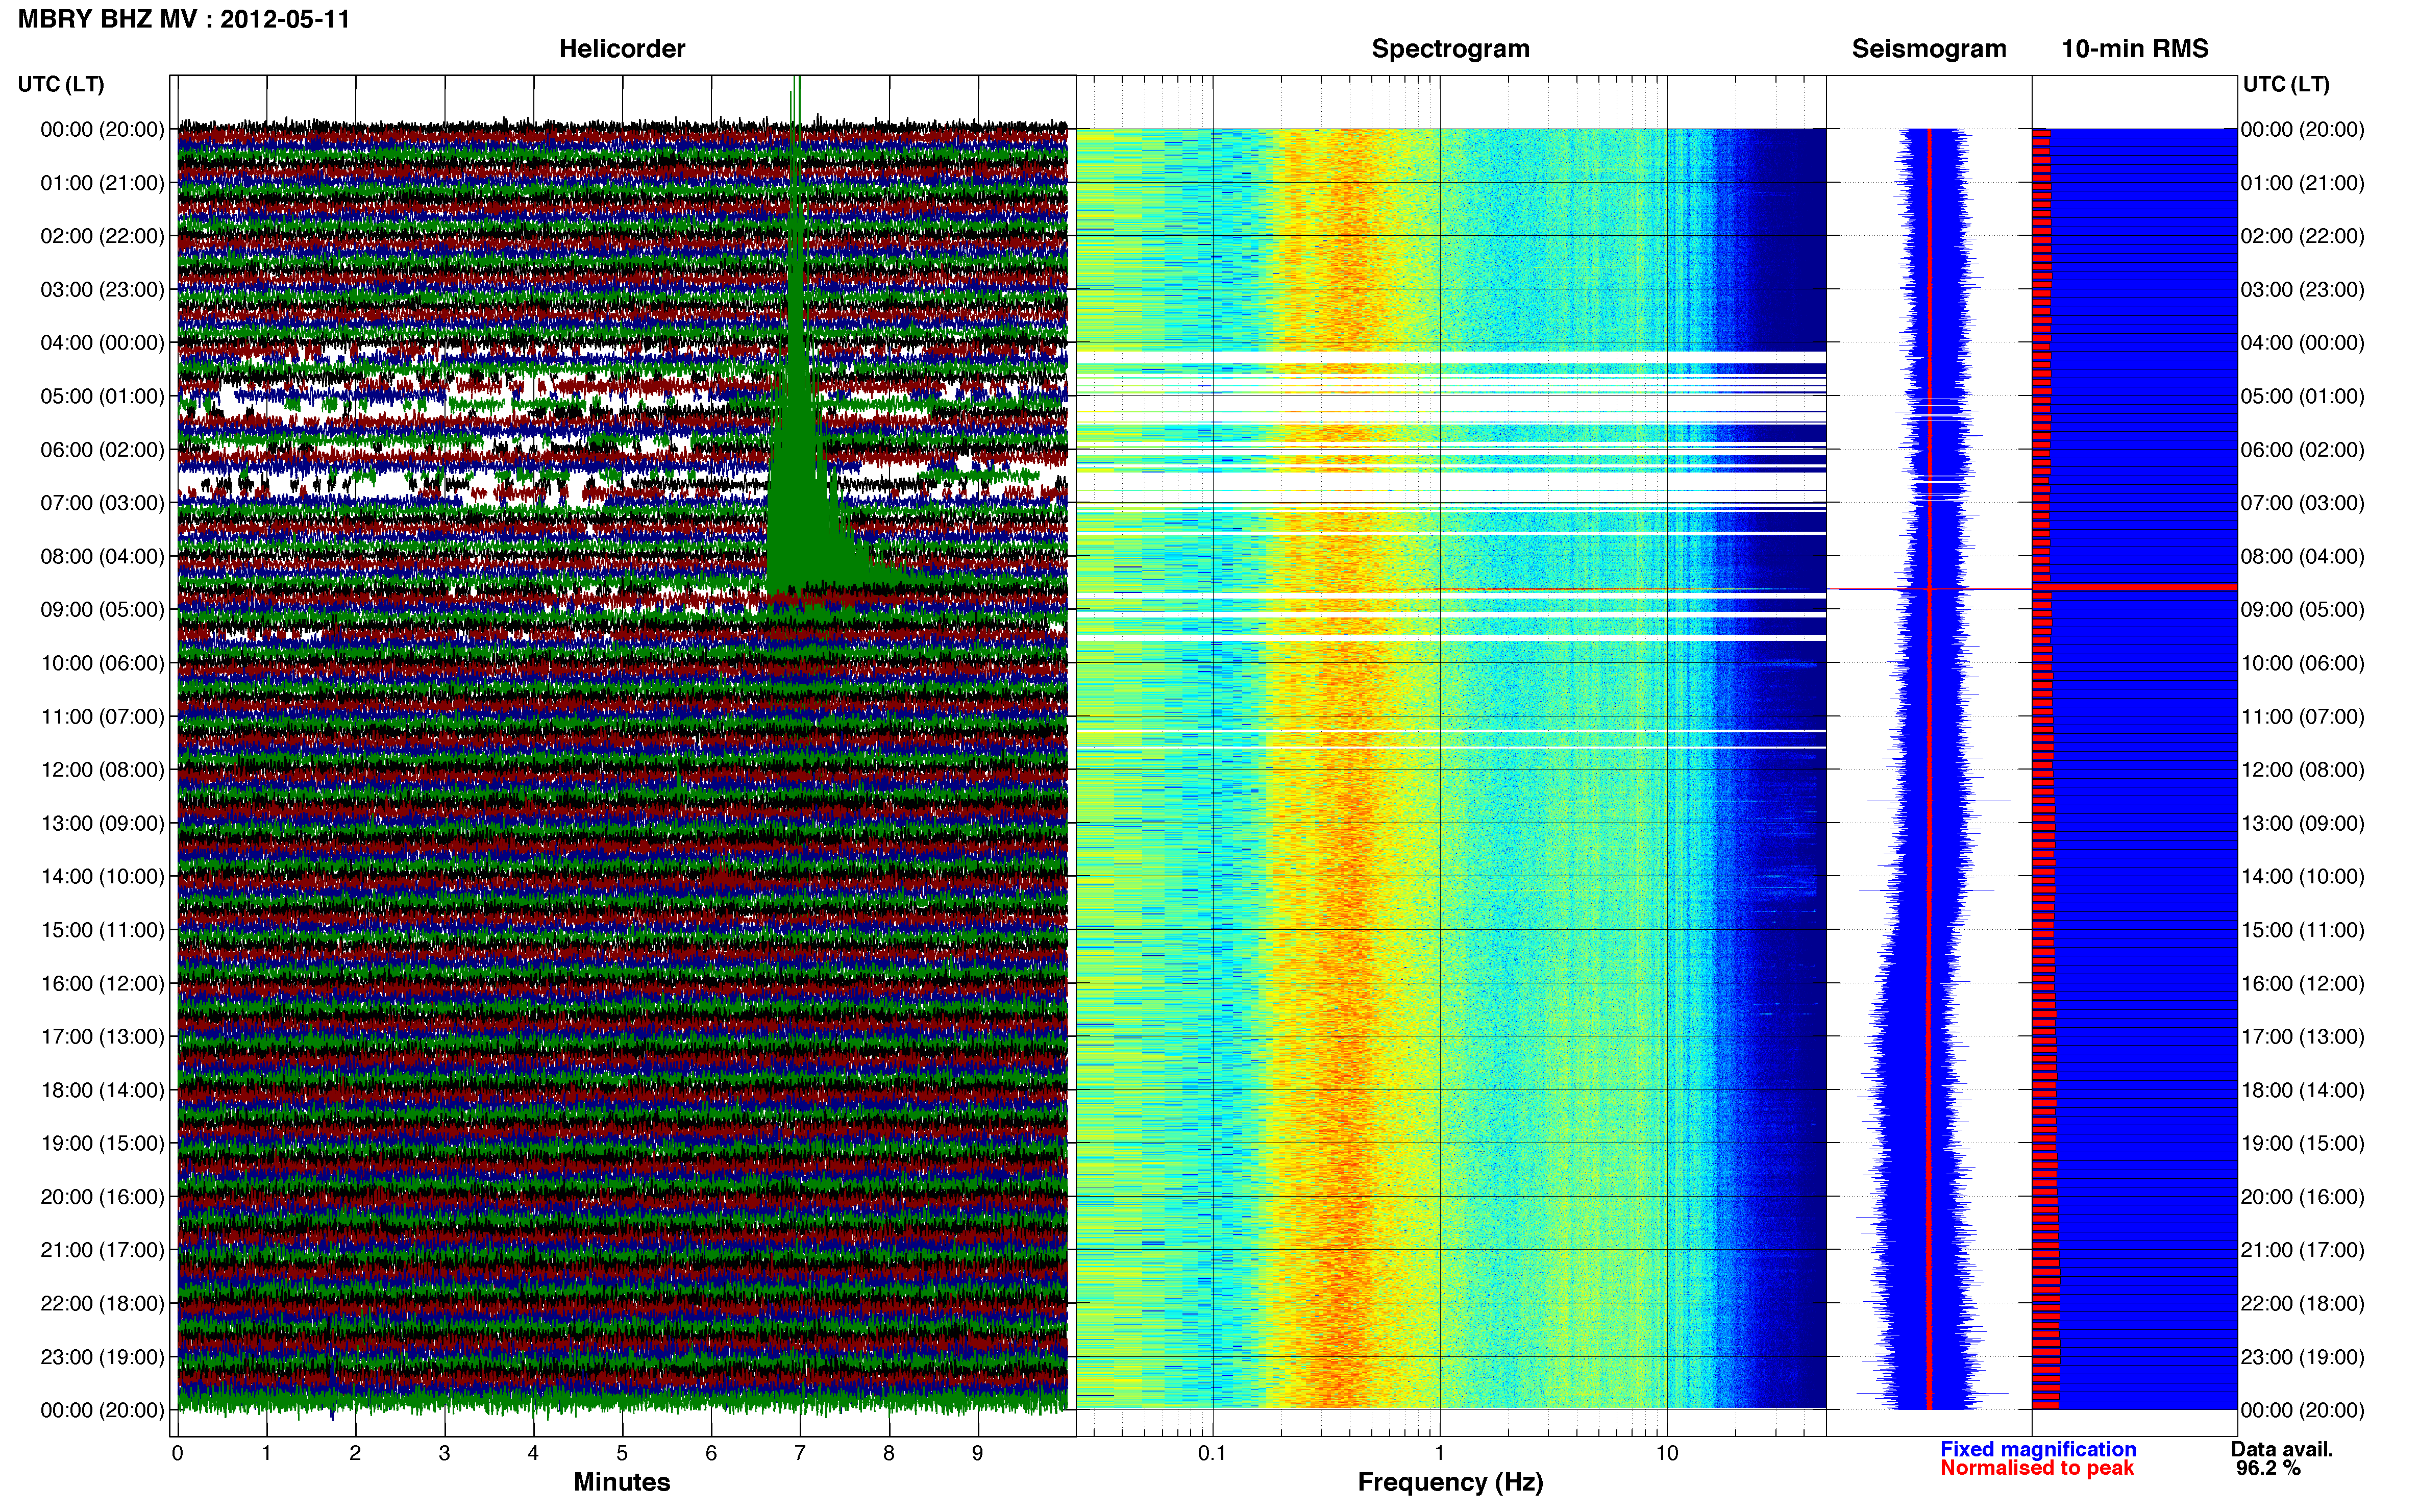Image resolution: width=2419 pixels, height=1512 pixels.
Task: Click the 10 tick on the frequency axis
Action: pos(1667,1454)
